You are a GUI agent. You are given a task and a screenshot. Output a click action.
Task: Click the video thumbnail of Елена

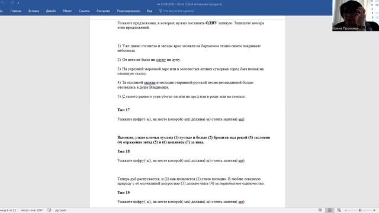pos(355,15)
